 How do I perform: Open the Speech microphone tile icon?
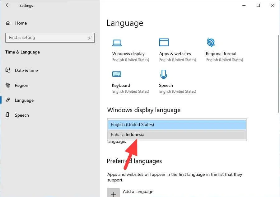(164, 74)
